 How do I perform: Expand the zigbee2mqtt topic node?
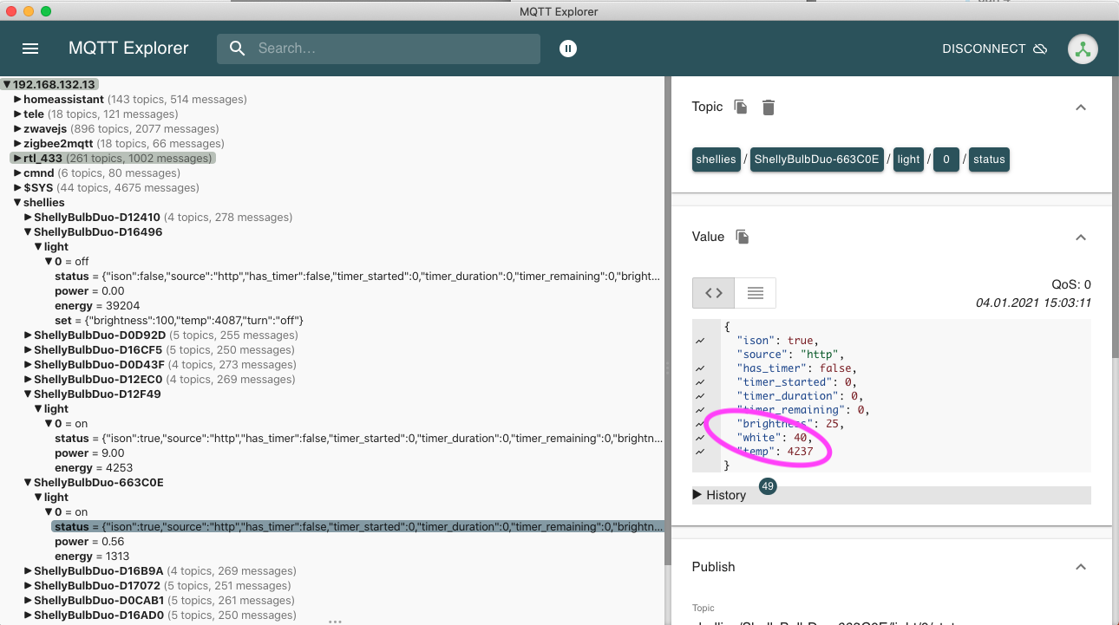(x=17, y=144)
